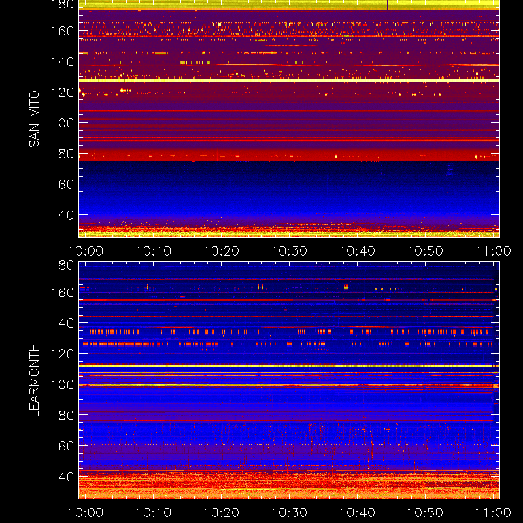The image size is (523, 523).
Task: Click the 120 tick label on LEARMONTH axis
Action: 62,354
